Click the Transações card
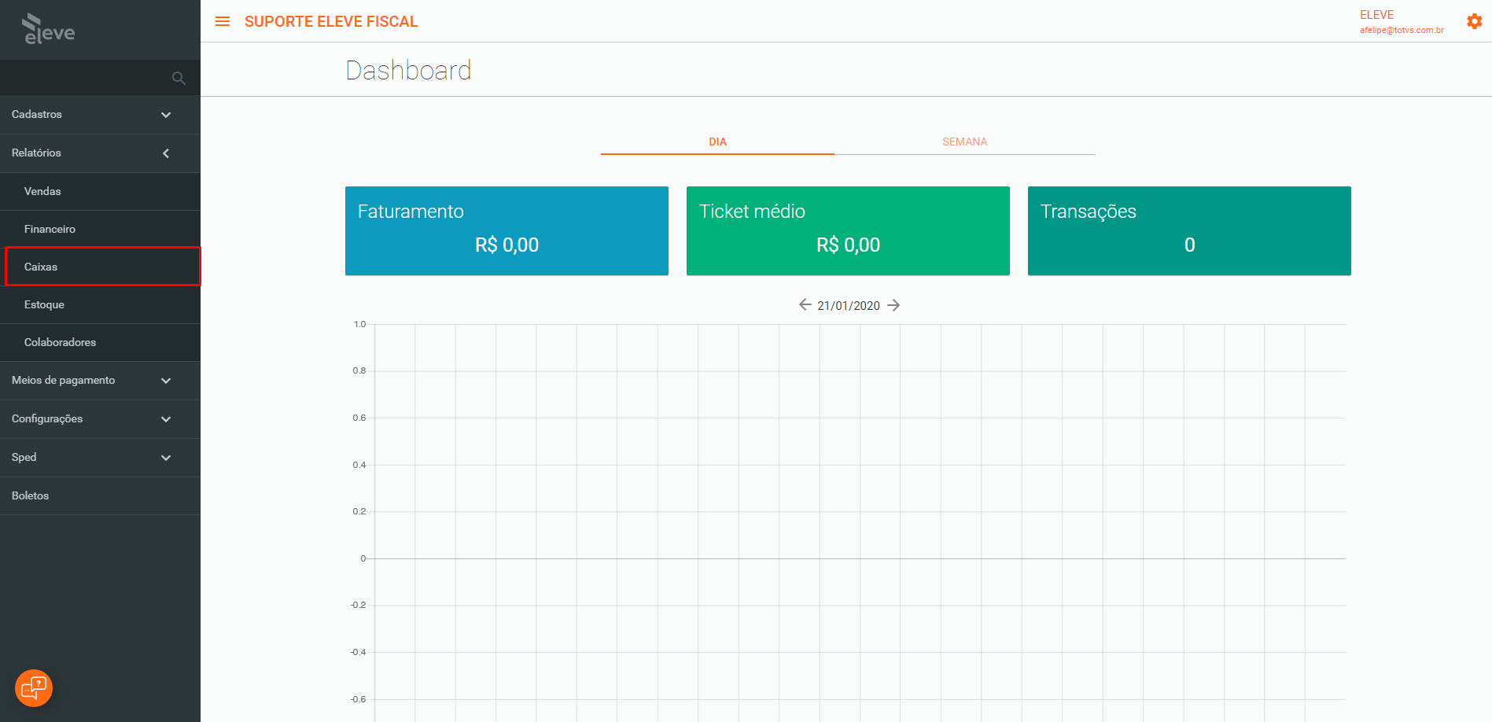Screen dimensions: 1492x722 [1189, 230]
